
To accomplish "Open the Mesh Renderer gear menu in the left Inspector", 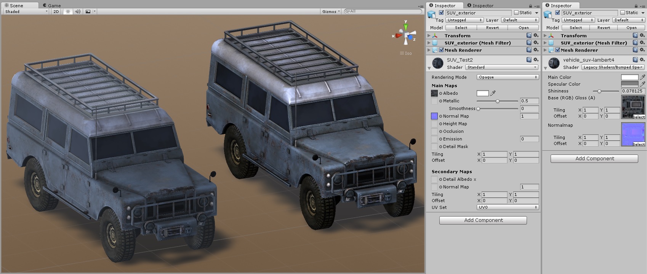I will (536, 50).
